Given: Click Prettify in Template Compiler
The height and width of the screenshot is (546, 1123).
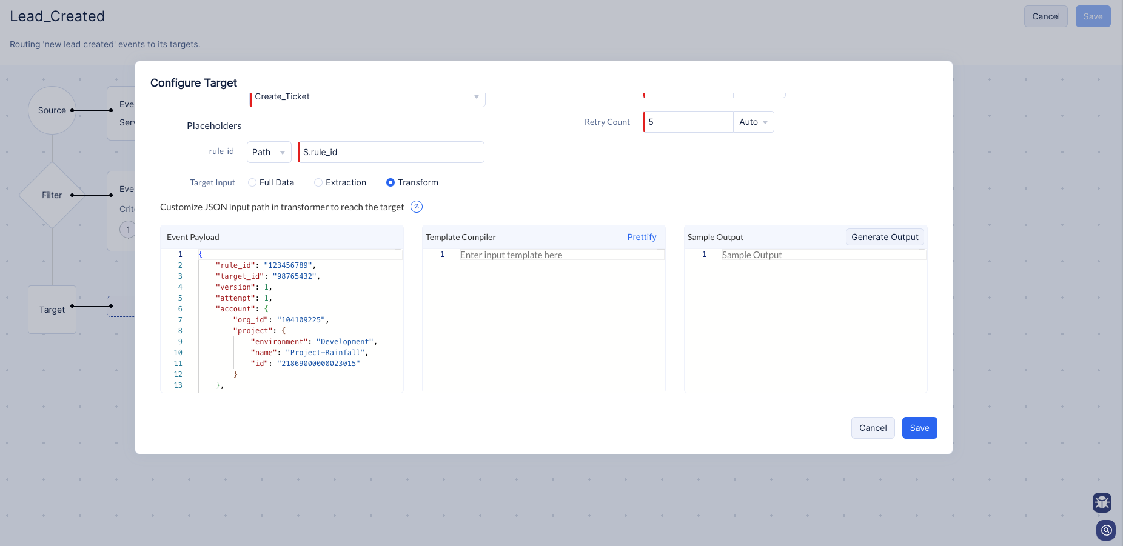Looking at the screenshot, I should [x=642, y=237].
